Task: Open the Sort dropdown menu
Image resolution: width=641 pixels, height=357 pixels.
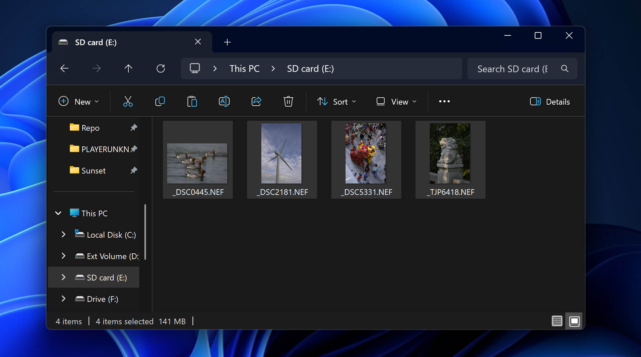Action: tap(337, 102)
